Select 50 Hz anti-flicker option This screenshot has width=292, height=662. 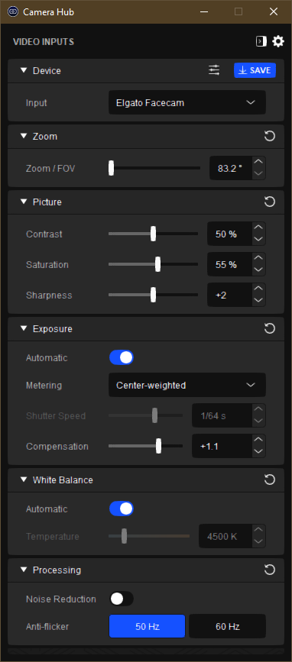click(147, 626)
